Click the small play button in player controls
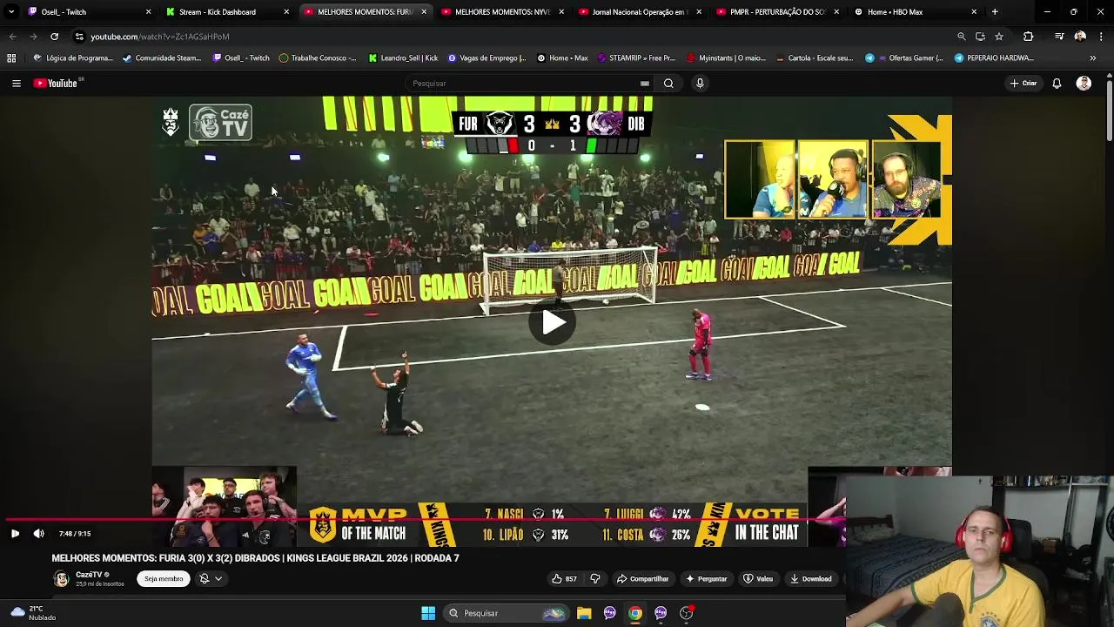This screenshot has height=627, width=1114. [15, 534]
